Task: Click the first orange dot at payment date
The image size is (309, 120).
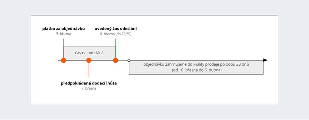Action: pos(63,61)
